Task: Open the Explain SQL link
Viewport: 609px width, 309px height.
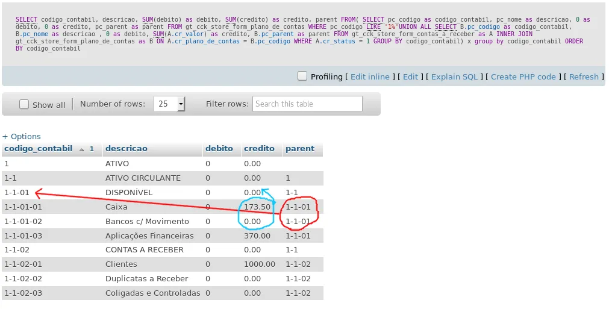Action: 454,77
